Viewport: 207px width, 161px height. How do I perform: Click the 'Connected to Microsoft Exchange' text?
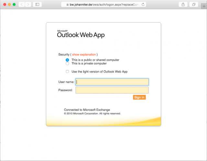tap(87, 110)
